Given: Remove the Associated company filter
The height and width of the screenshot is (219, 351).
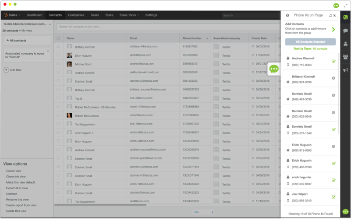Looking at the screenshot, I should click(x=48, y=51).
